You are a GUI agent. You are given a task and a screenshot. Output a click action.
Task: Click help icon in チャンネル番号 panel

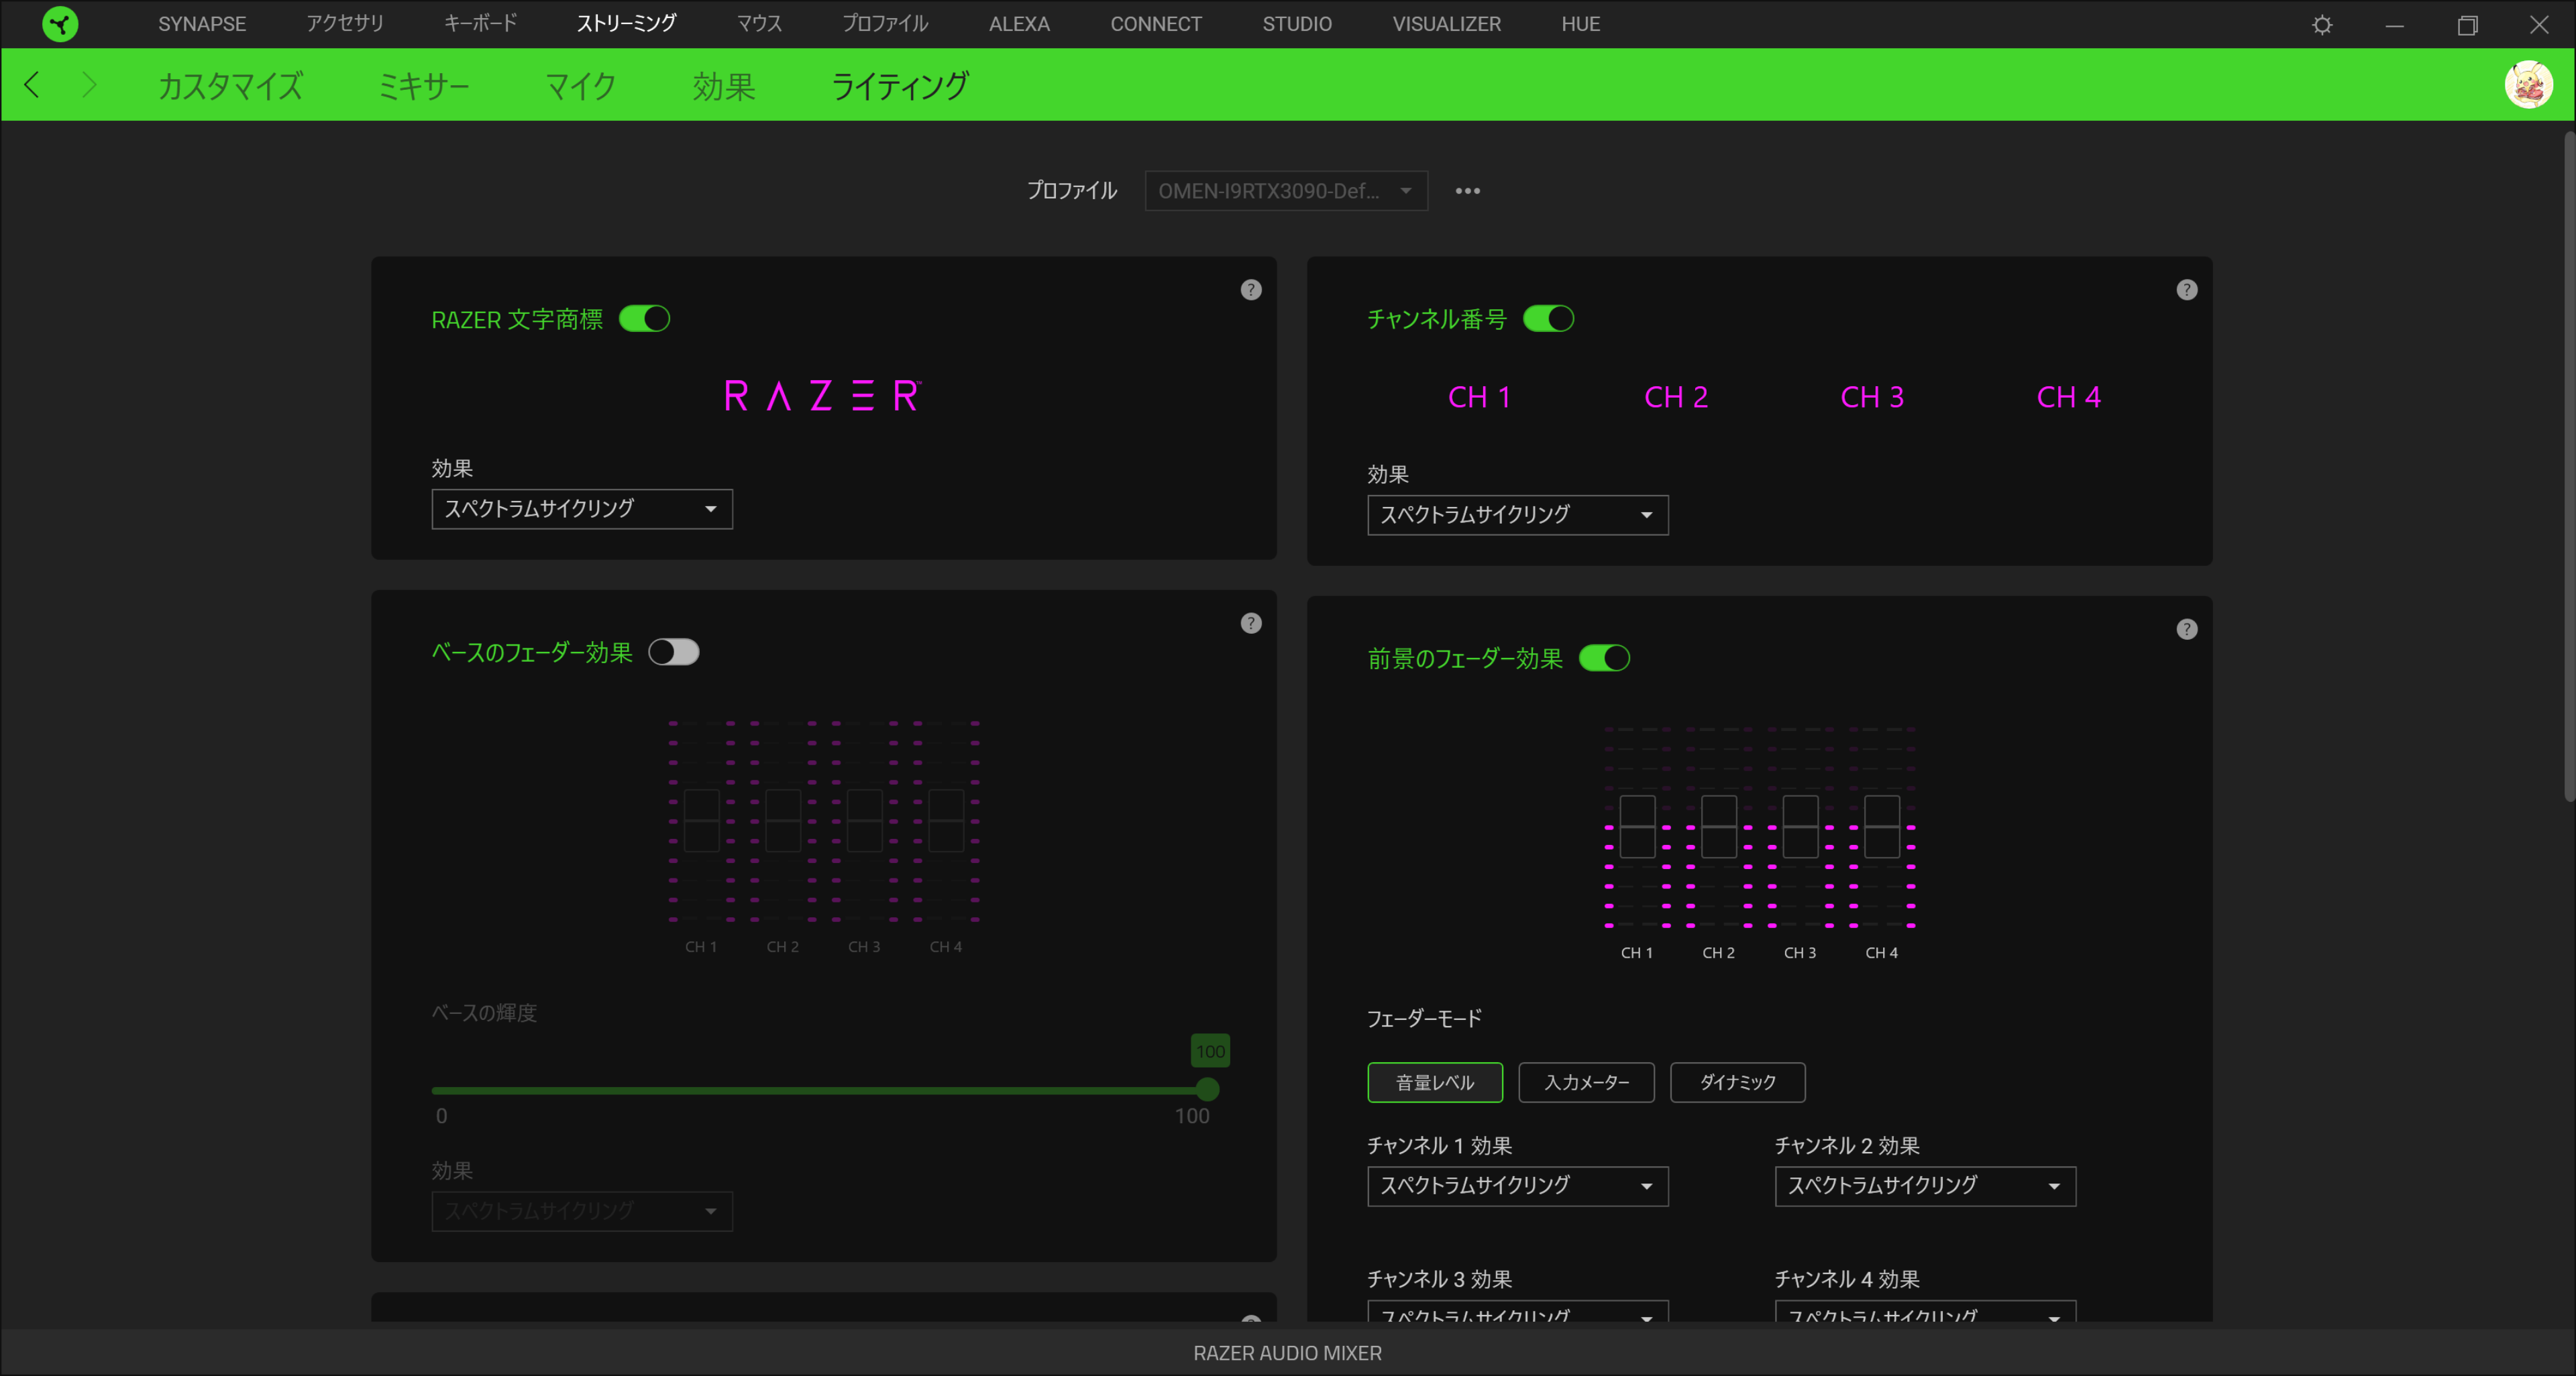(x=2187, y=290)
